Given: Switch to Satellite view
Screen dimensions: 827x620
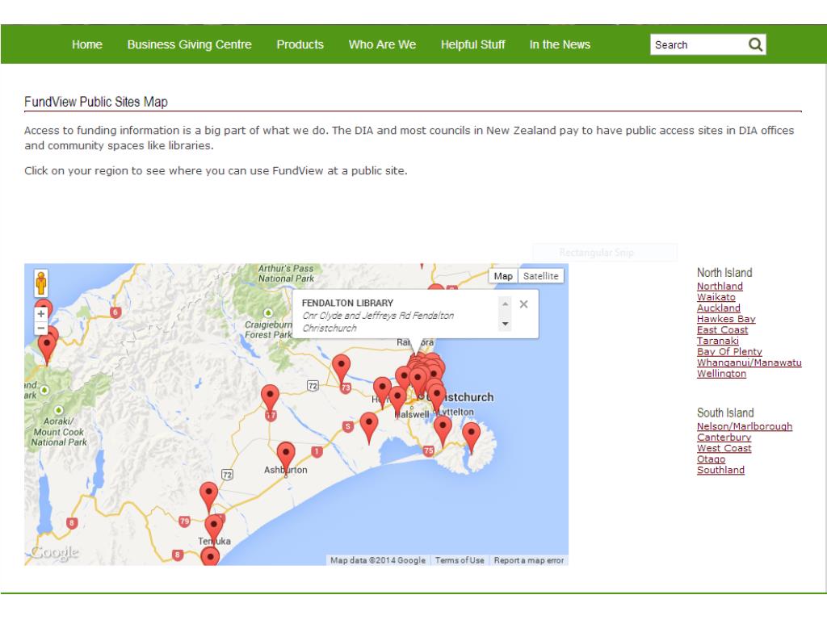Looking at the screenshot, I should tap(540, 276).
